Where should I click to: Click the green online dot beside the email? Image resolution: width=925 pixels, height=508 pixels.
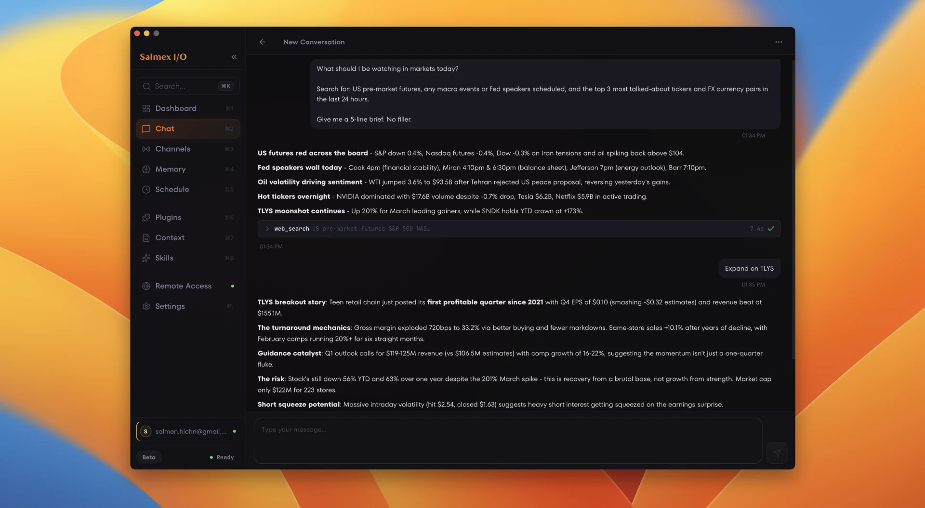pyautogui.click(x=234, y=431)
